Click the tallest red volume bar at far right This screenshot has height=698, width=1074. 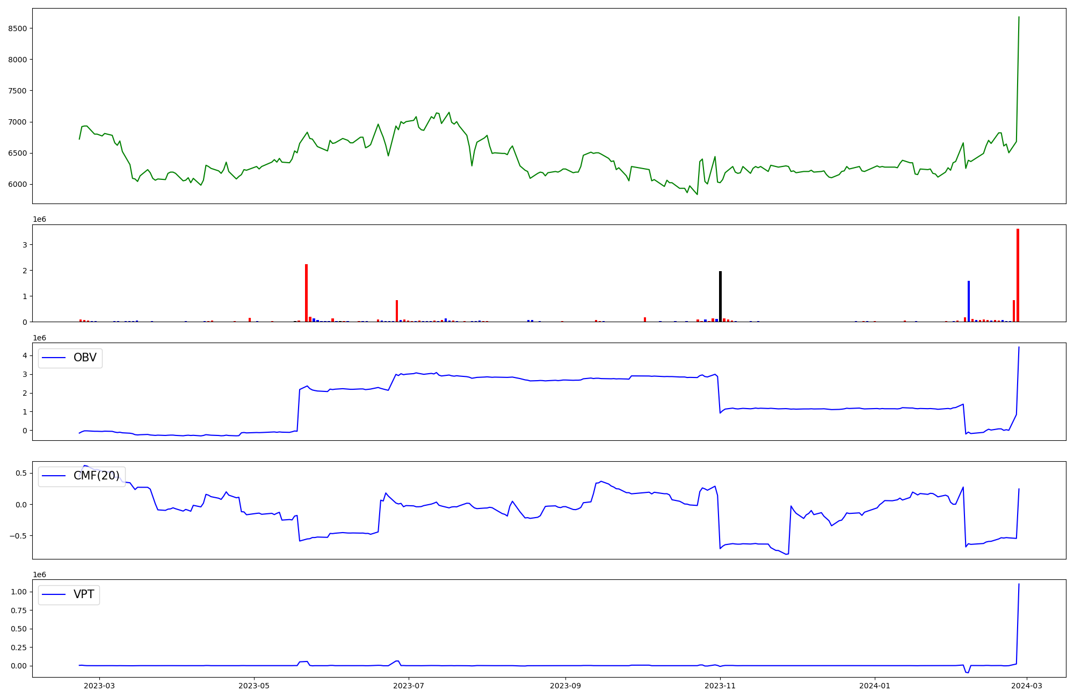(x=1018, y=275)
